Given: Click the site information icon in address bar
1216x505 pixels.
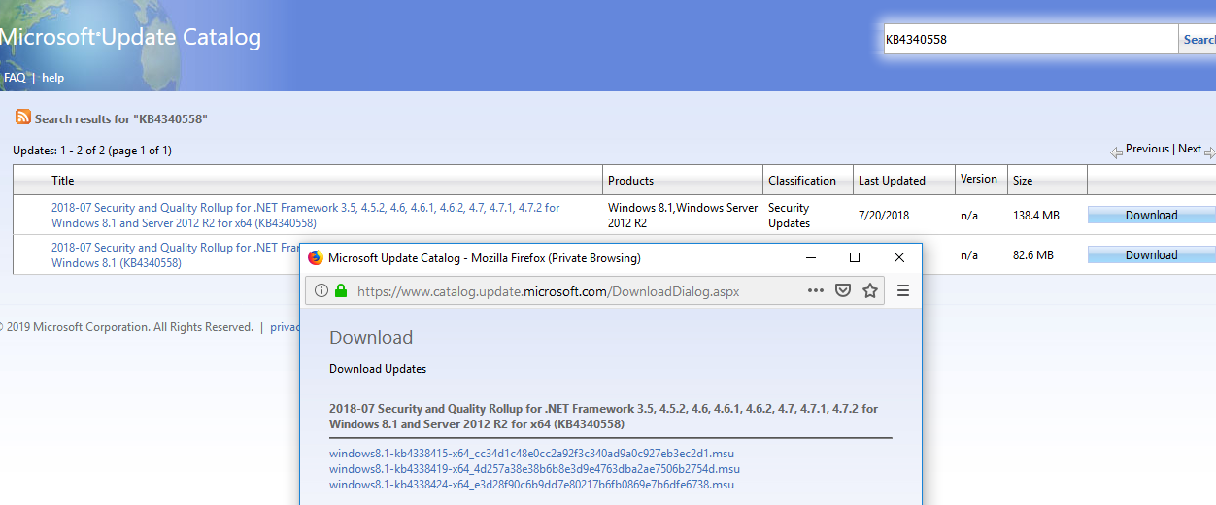Looking at the screenshot, I should point(321,291).
